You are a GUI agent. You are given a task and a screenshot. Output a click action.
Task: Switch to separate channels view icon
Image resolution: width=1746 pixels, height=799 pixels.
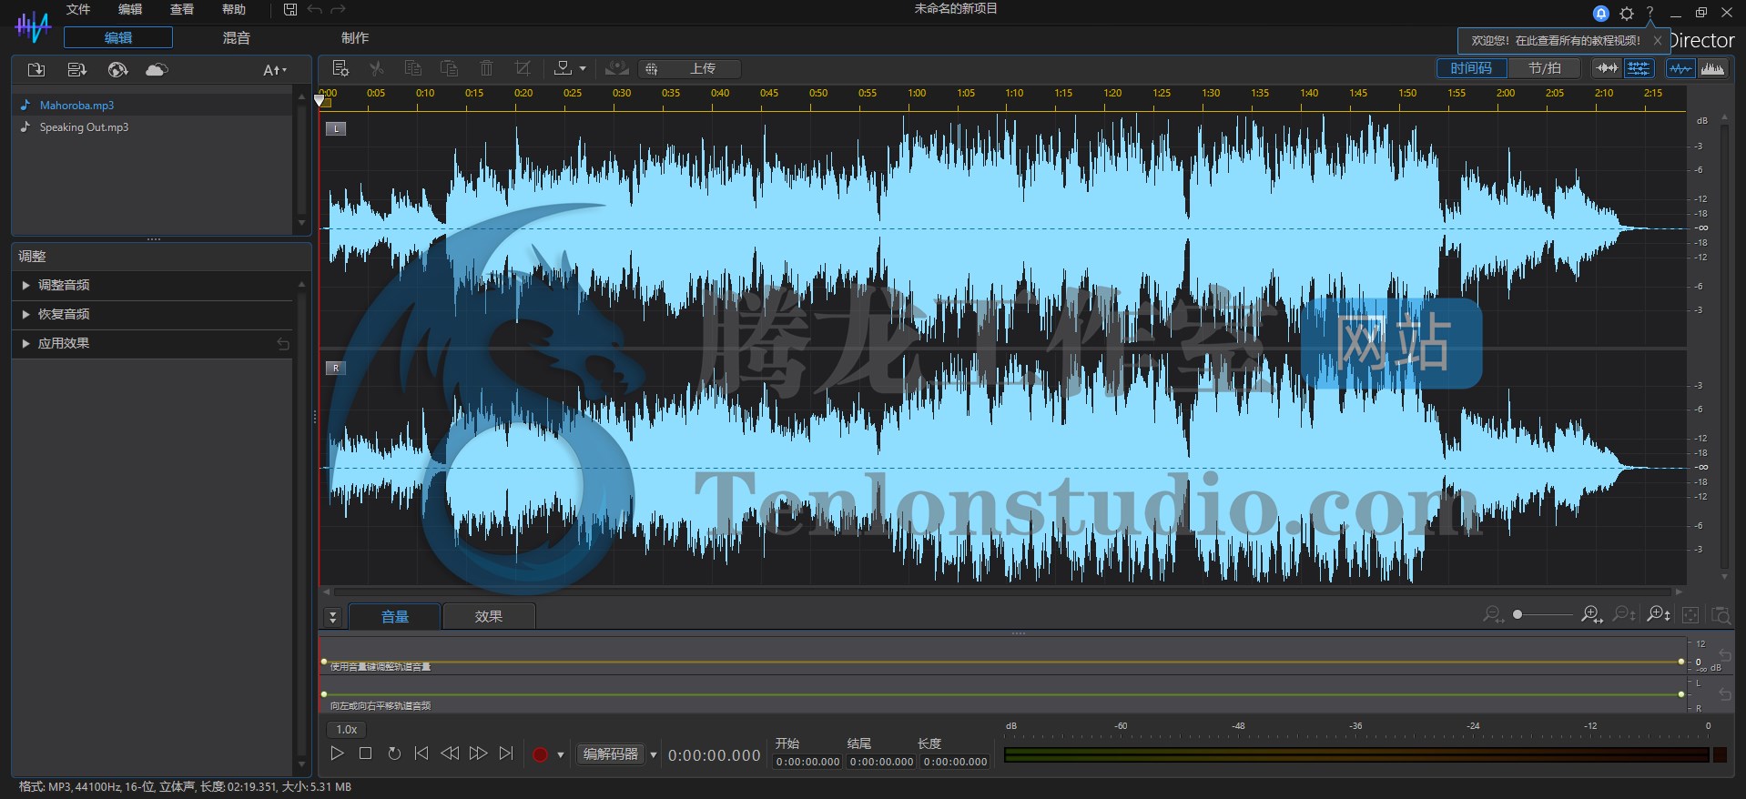pos(1638,68)
